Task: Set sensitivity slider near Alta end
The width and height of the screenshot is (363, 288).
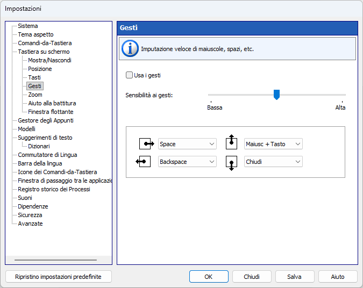Action: click(341, 95)
